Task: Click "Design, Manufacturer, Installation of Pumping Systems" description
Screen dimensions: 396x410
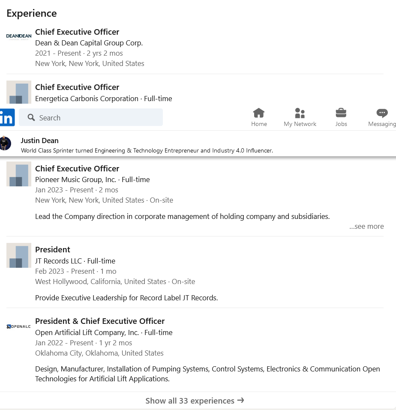Action: 208,374
